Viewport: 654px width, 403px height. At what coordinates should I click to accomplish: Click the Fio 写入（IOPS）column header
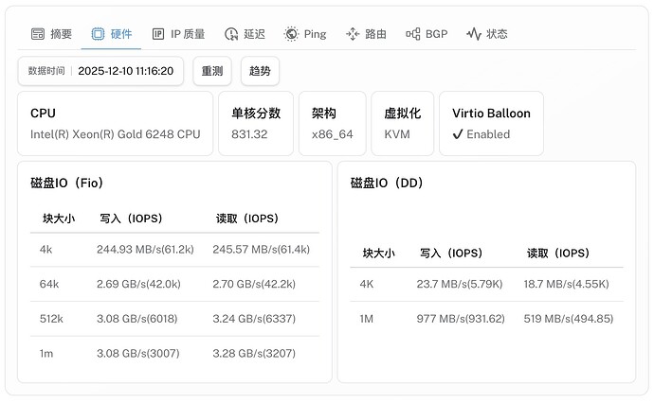click(x=131, y=219)
